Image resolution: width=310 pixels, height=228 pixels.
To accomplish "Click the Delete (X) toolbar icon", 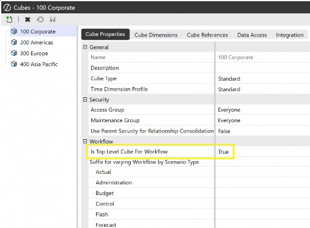I will tap(27, 19).
